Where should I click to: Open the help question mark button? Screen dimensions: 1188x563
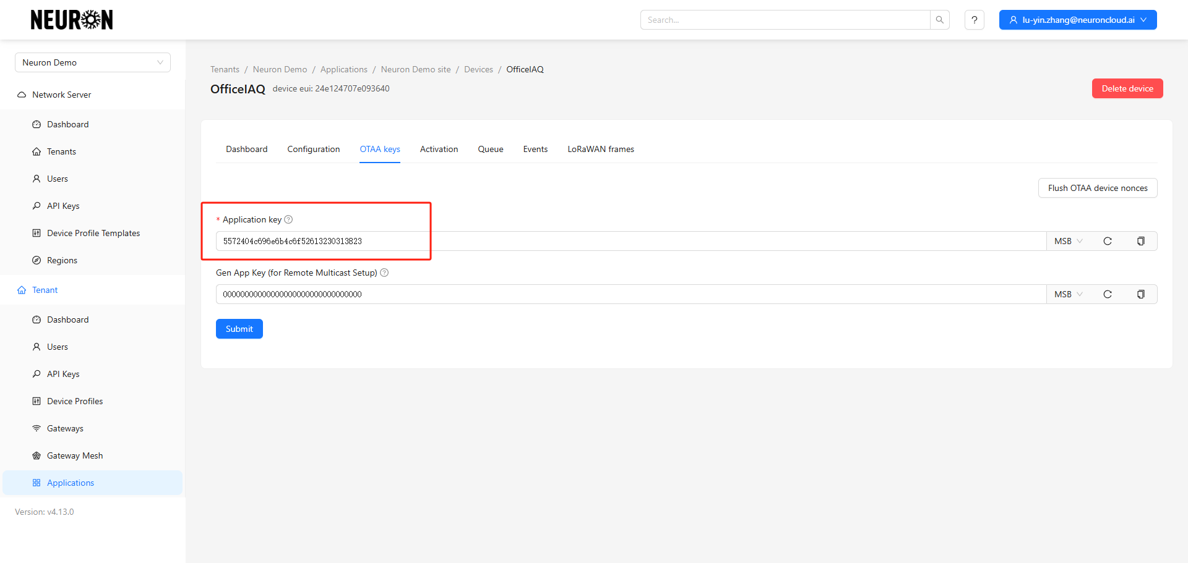[x=975, y=20]
